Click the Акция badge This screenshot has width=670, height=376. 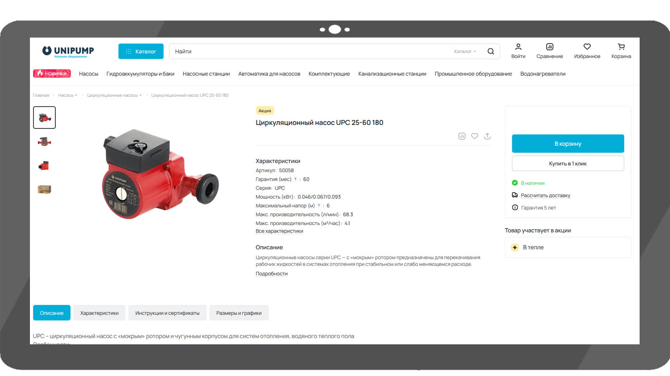pos(265,111)
